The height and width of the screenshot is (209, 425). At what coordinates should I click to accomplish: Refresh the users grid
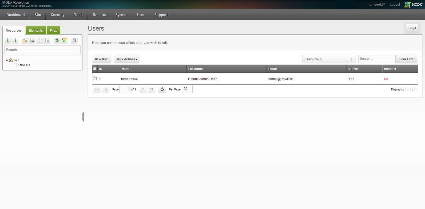(x=162, y=89)
